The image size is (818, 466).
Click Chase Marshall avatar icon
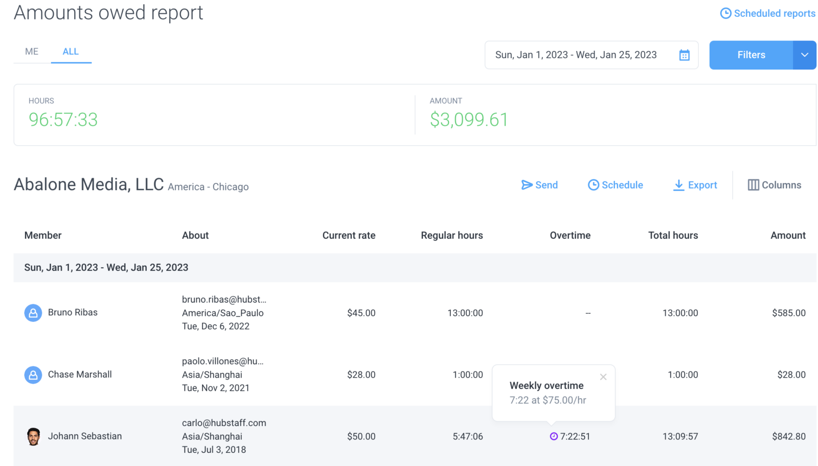(33, 375)
